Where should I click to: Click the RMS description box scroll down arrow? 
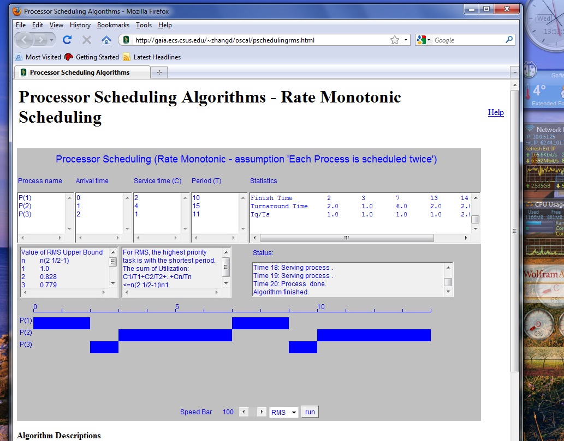point(226,283)
